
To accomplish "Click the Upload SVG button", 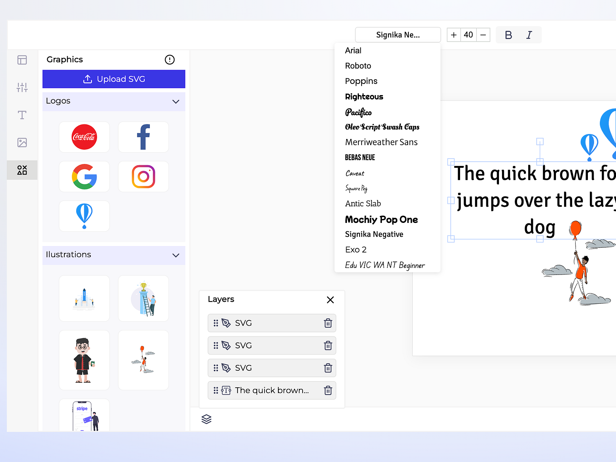I will pyautogui.click(x=114, y=79).
